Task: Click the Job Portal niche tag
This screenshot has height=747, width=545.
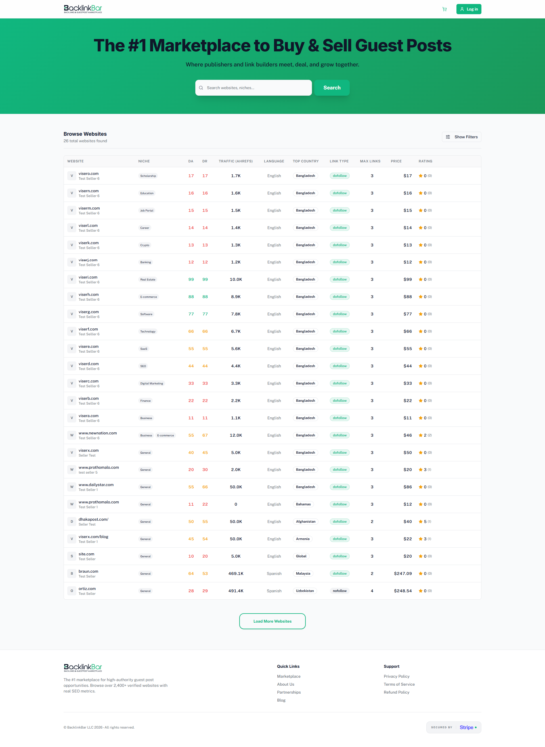Action: click(147, 210)
